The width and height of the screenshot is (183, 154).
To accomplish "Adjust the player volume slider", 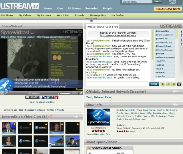I will 65,93.
